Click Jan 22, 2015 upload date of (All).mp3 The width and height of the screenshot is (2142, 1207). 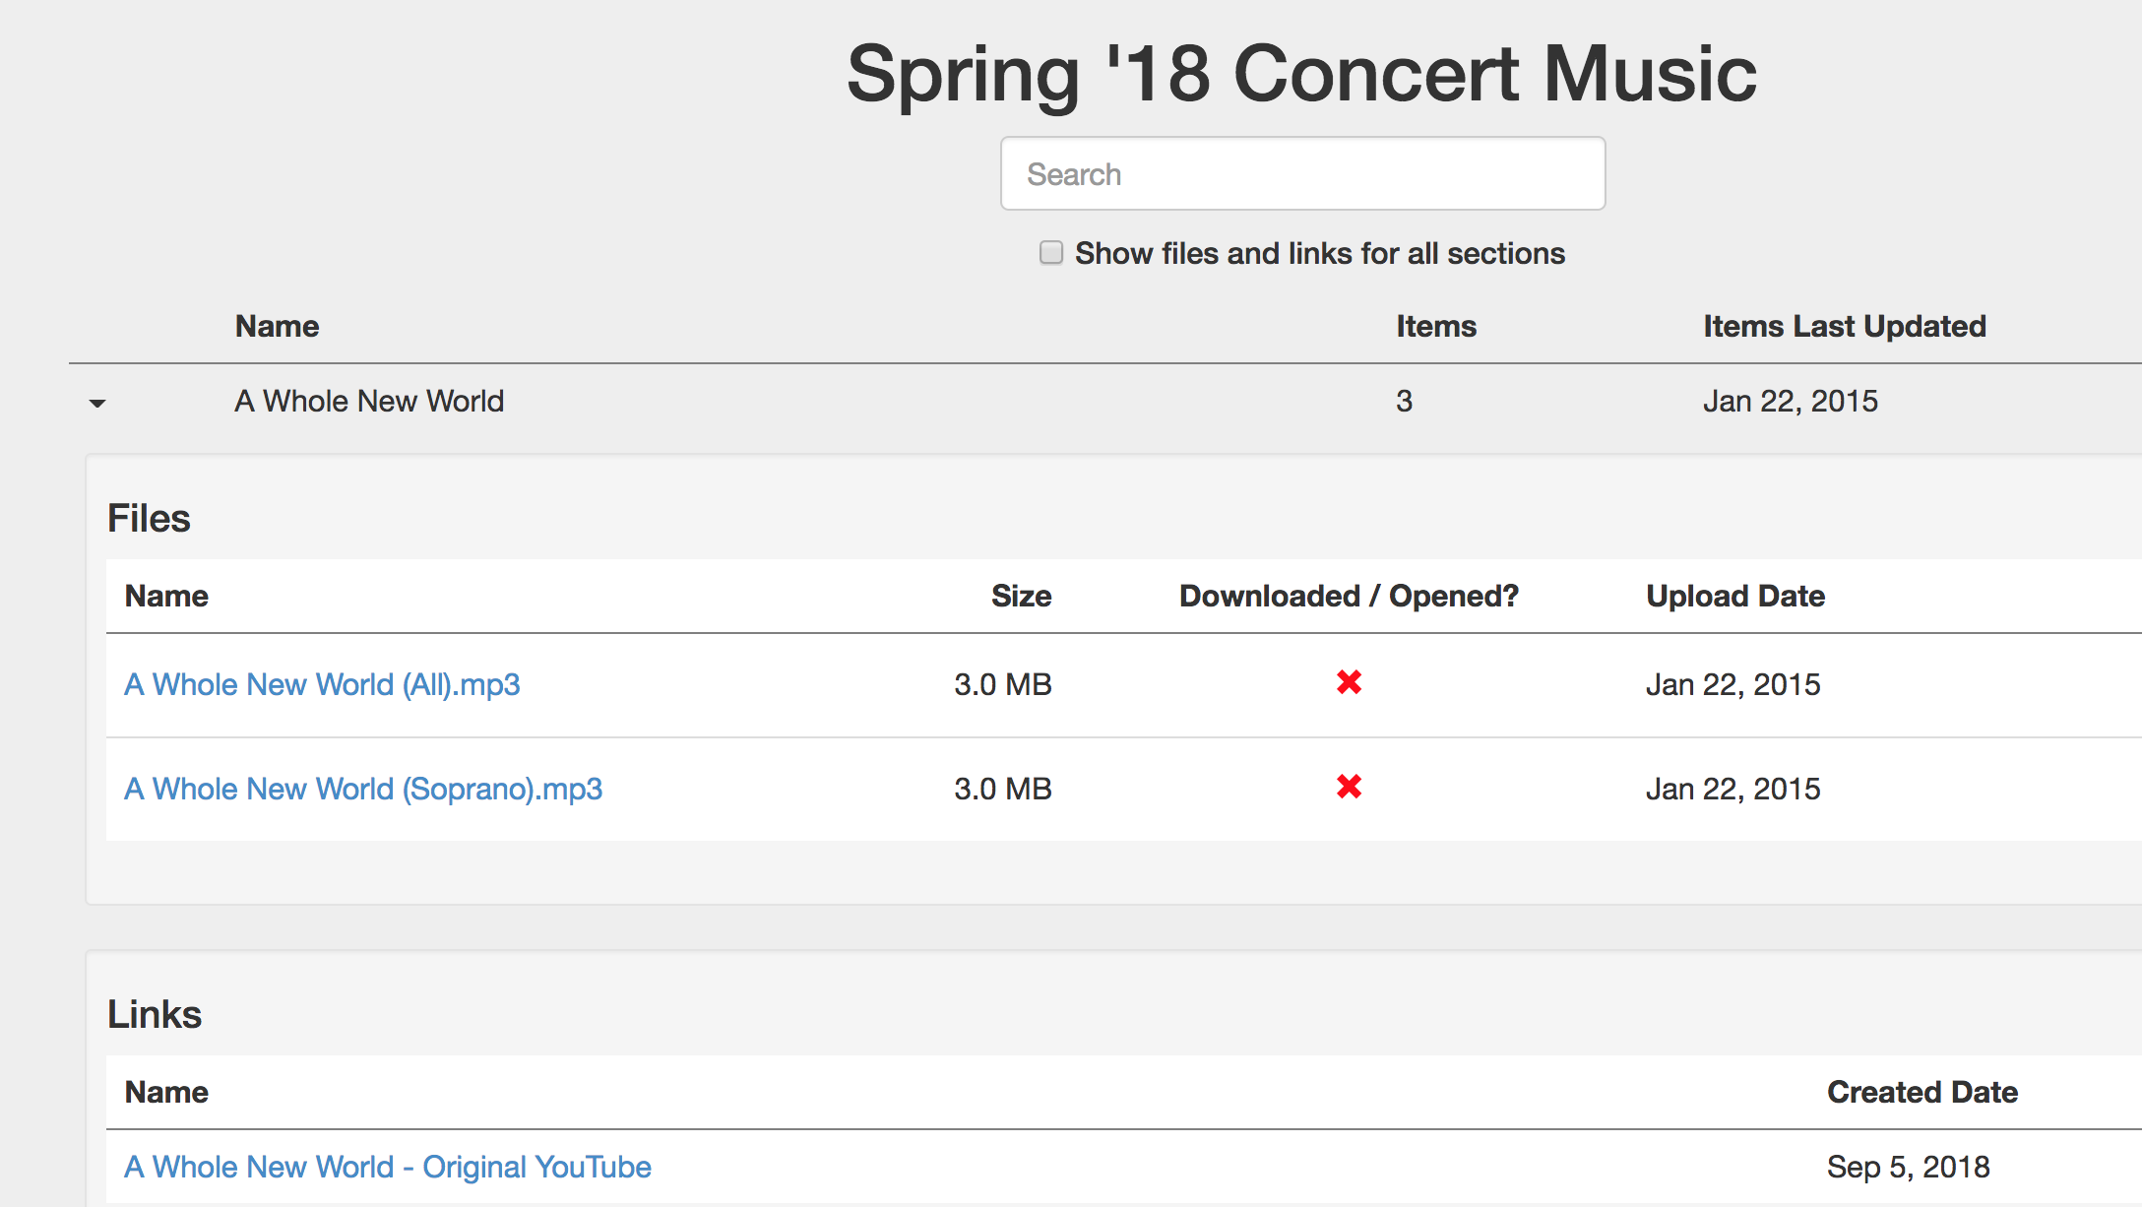pos(1732,684)
